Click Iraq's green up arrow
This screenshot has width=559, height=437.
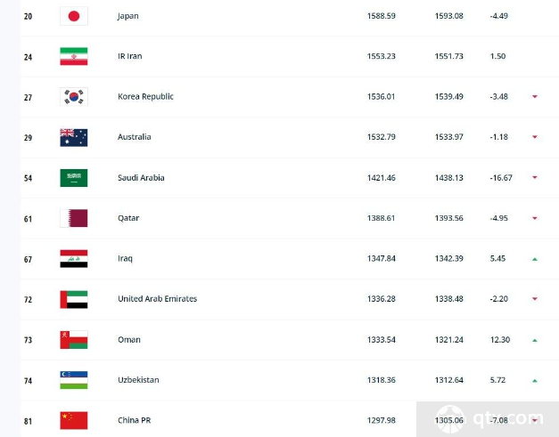(x=535, y=259)
